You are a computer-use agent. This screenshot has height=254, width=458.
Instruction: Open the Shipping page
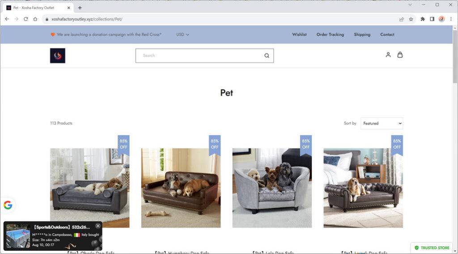pos(362,34)
